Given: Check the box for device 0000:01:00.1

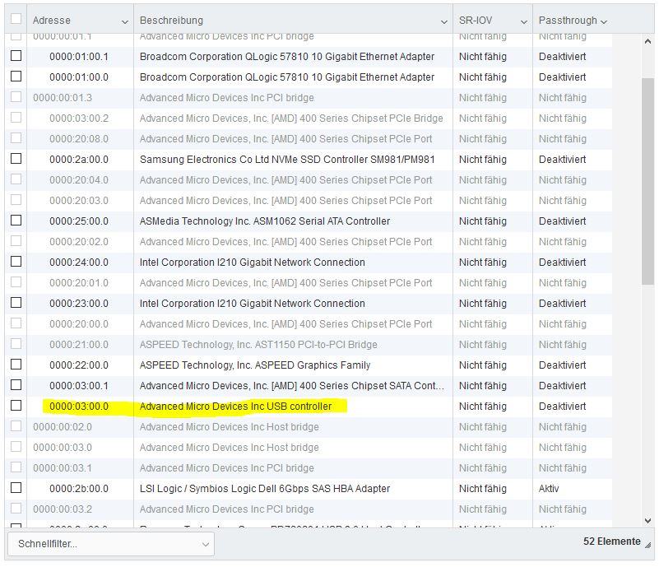Looking at the screenshot, I should 16,55.
